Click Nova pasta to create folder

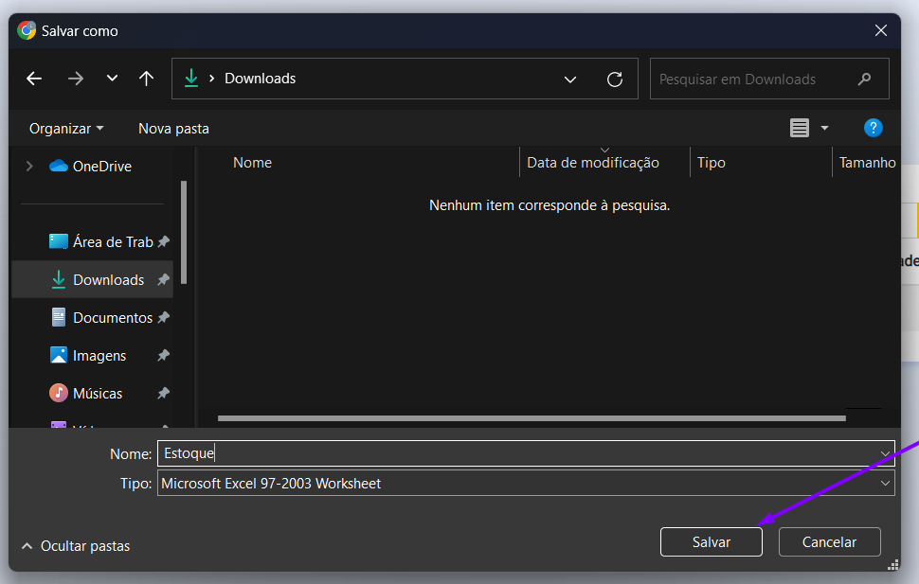coord(173,128)
